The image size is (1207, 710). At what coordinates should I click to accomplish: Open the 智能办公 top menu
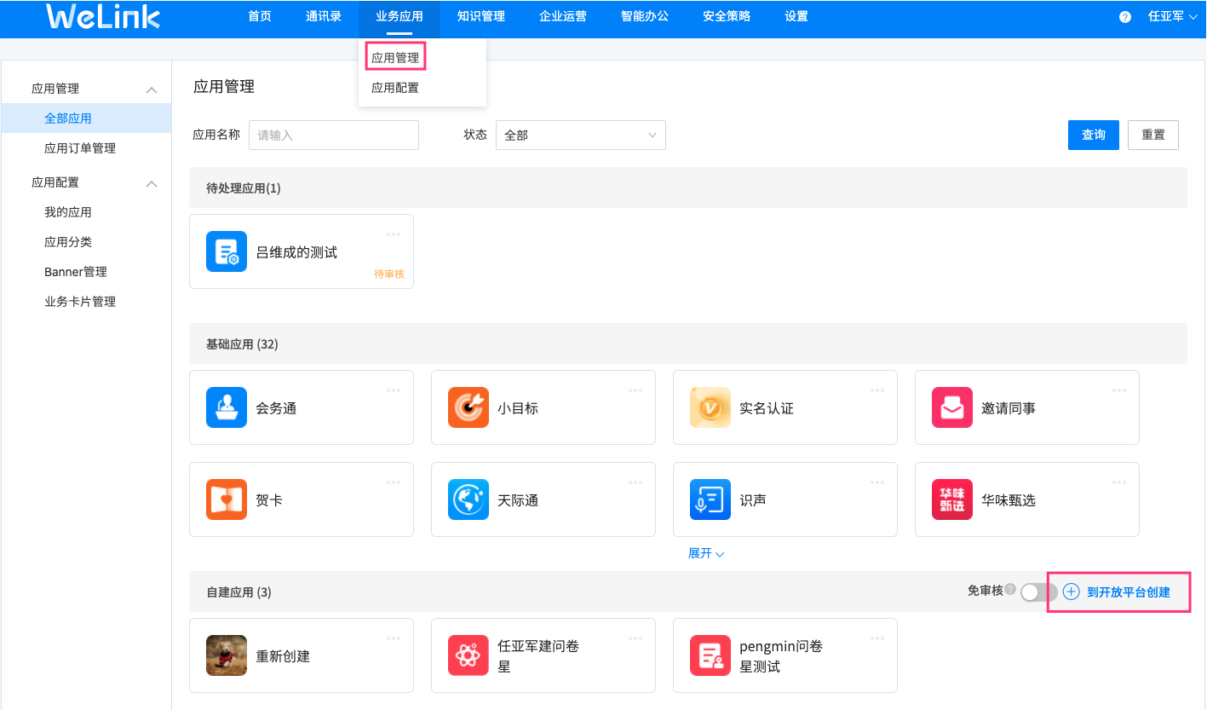coord(645,16)
